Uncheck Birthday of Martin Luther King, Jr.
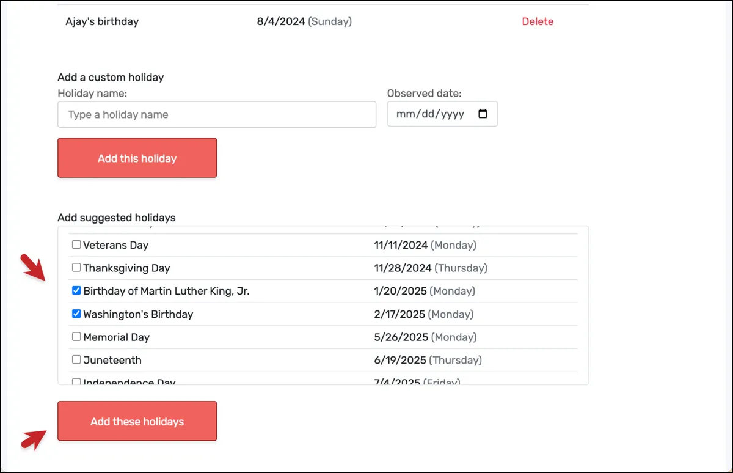This screenshot has height=473, width=733. pyautogui.click(x=76, y=291)
